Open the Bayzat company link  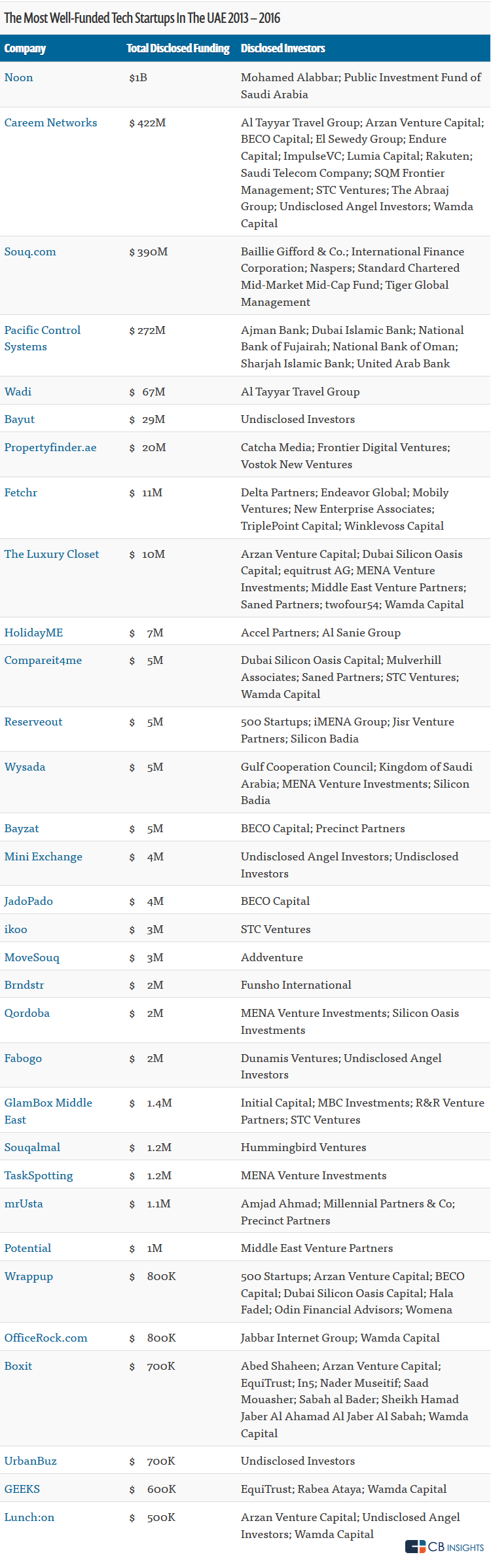pyautogui.click(x=22, y=828)
